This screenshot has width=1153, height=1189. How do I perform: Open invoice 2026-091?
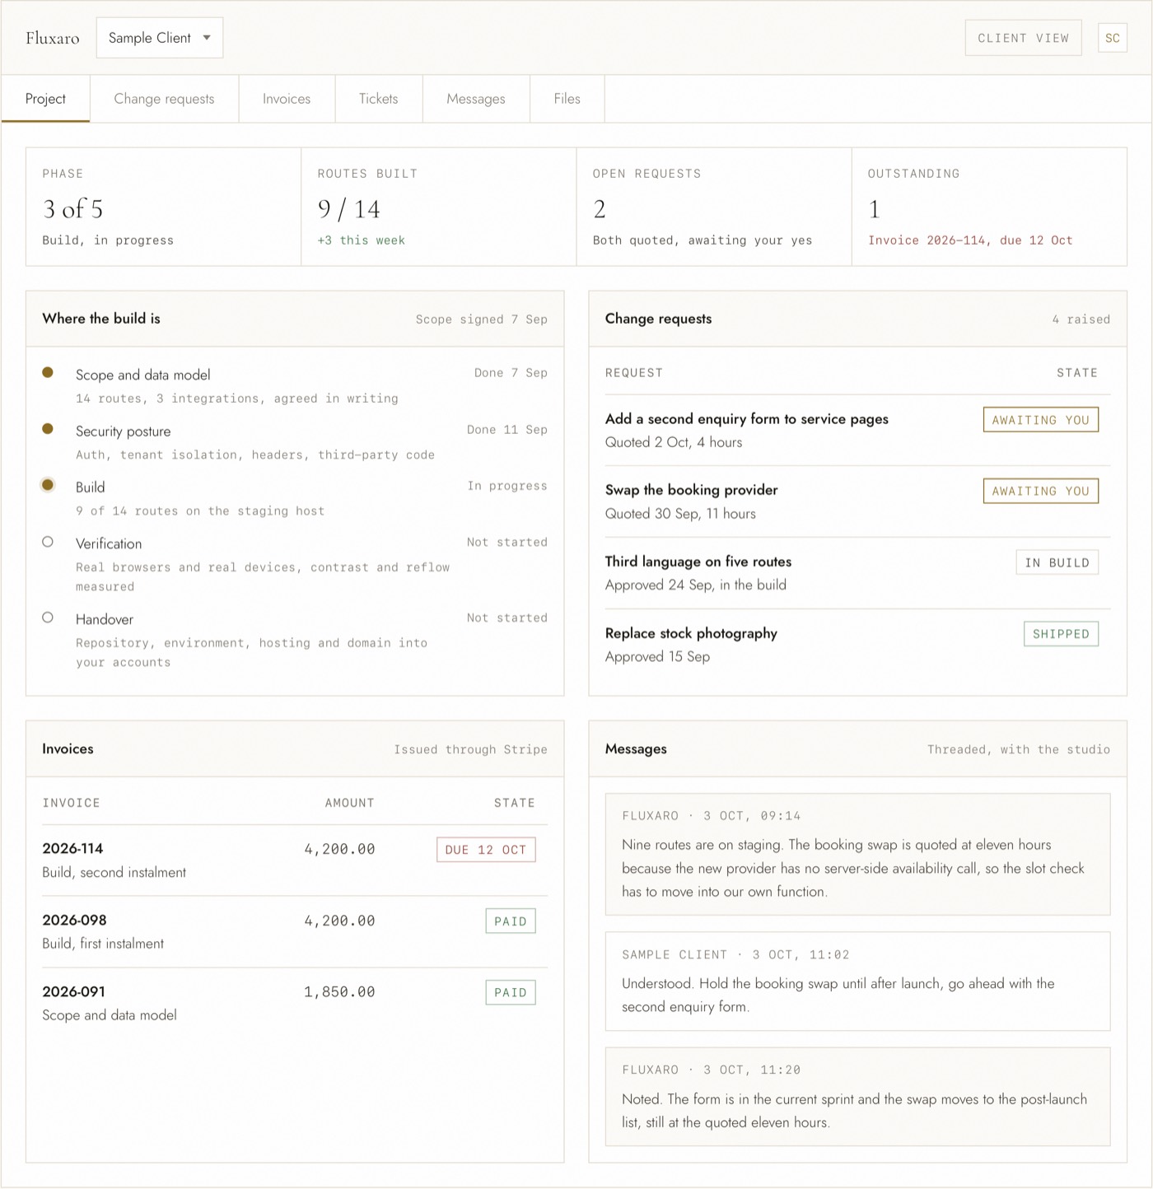(x=295, y=1003)
